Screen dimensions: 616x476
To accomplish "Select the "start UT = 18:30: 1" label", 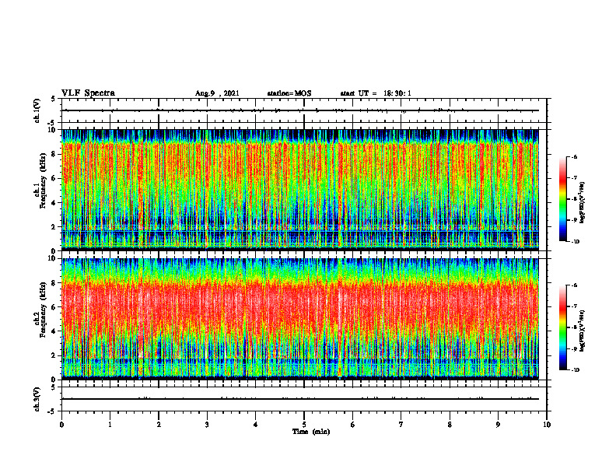I will click(376, 93).
